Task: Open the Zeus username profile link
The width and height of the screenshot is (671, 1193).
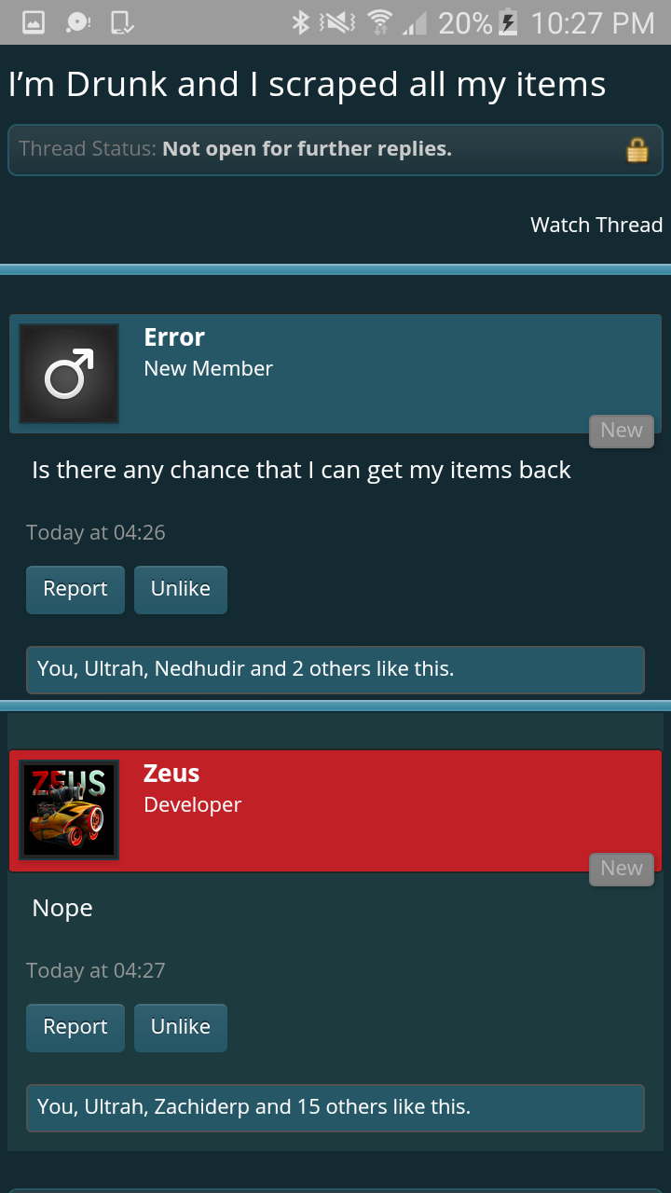Action: (x=171, y=774)
